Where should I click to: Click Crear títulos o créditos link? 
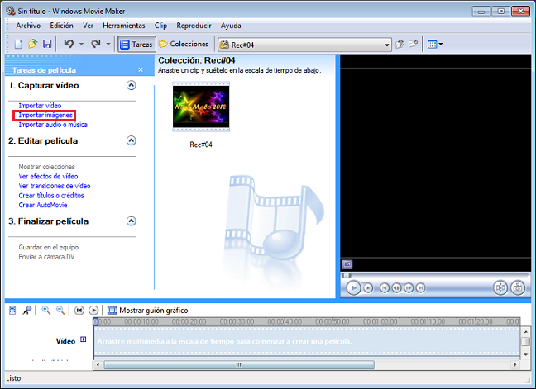(51, 196)
